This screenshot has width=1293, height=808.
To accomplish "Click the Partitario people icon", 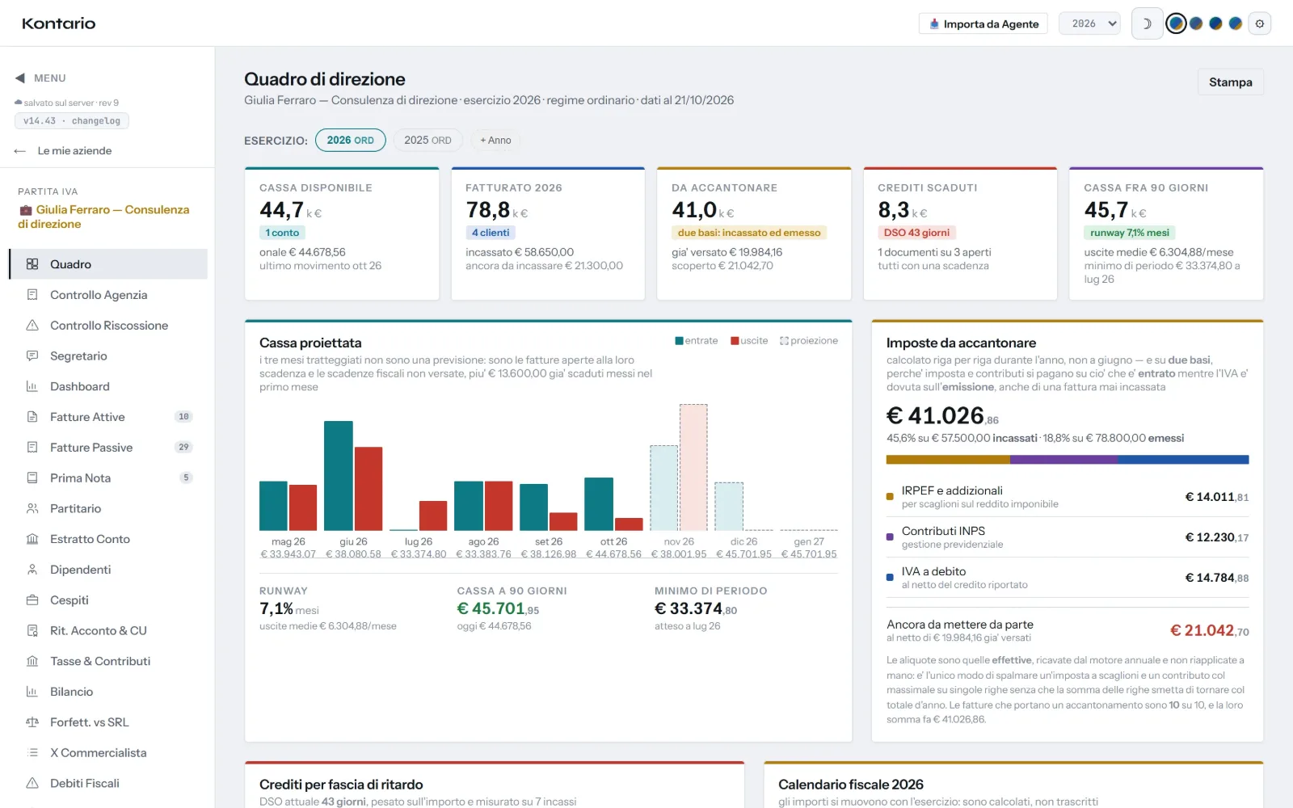I will 32,508.
